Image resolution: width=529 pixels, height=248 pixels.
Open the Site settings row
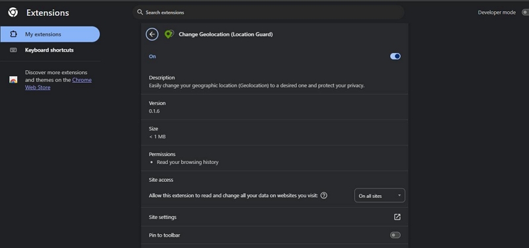[x=274, y=217]
